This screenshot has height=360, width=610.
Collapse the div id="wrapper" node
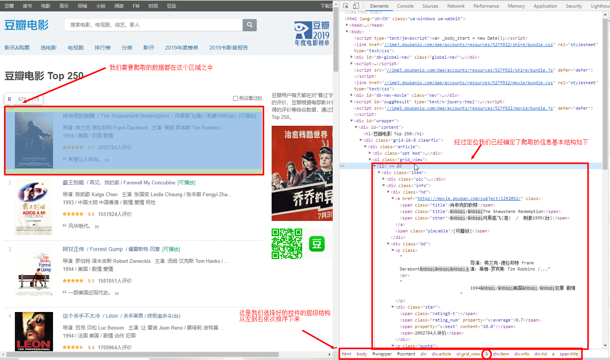coord(351,121)
